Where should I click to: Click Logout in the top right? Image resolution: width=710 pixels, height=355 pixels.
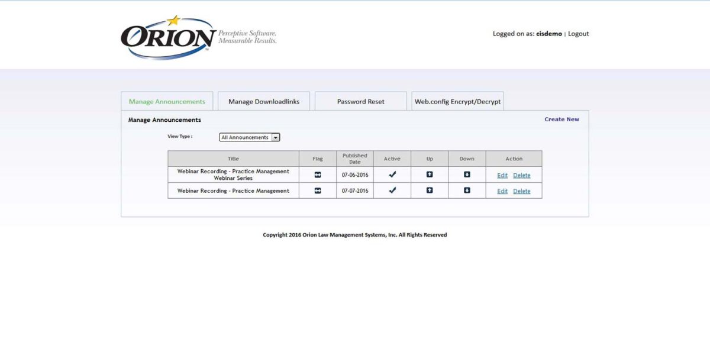click(578, 34)
